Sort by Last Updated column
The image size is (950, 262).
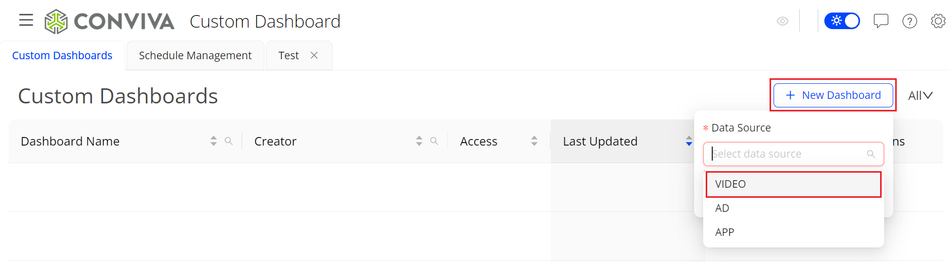tap(689, 141)
